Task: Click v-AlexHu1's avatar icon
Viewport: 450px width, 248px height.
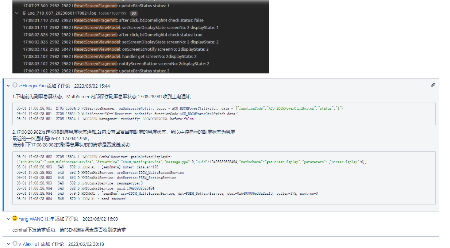Action: 15,243
